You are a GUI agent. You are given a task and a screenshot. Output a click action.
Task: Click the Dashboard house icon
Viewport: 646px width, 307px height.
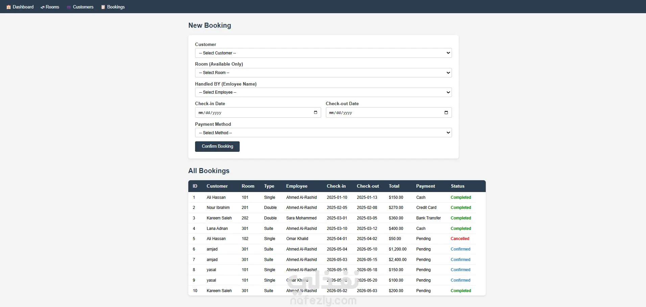(9, 7)
